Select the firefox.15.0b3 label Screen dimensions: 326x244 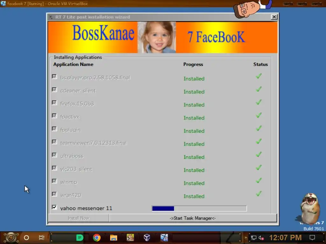77,104
